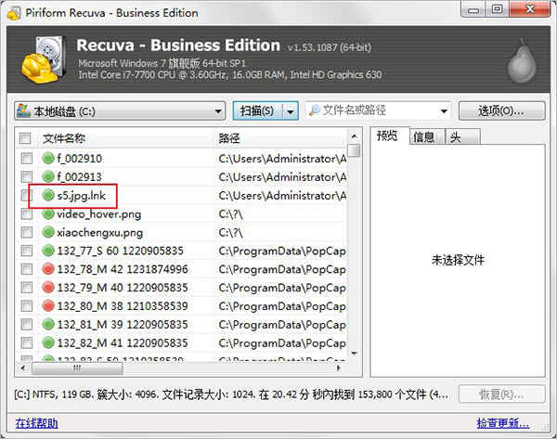Click green status dot for 132_82_M 41
The height and width of the screenshot is (439, 557).
coord(48,342)
